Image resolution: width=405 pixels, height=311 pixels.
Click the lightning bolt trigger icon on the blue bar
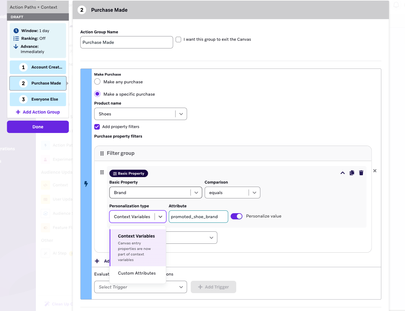pos(86,184)
